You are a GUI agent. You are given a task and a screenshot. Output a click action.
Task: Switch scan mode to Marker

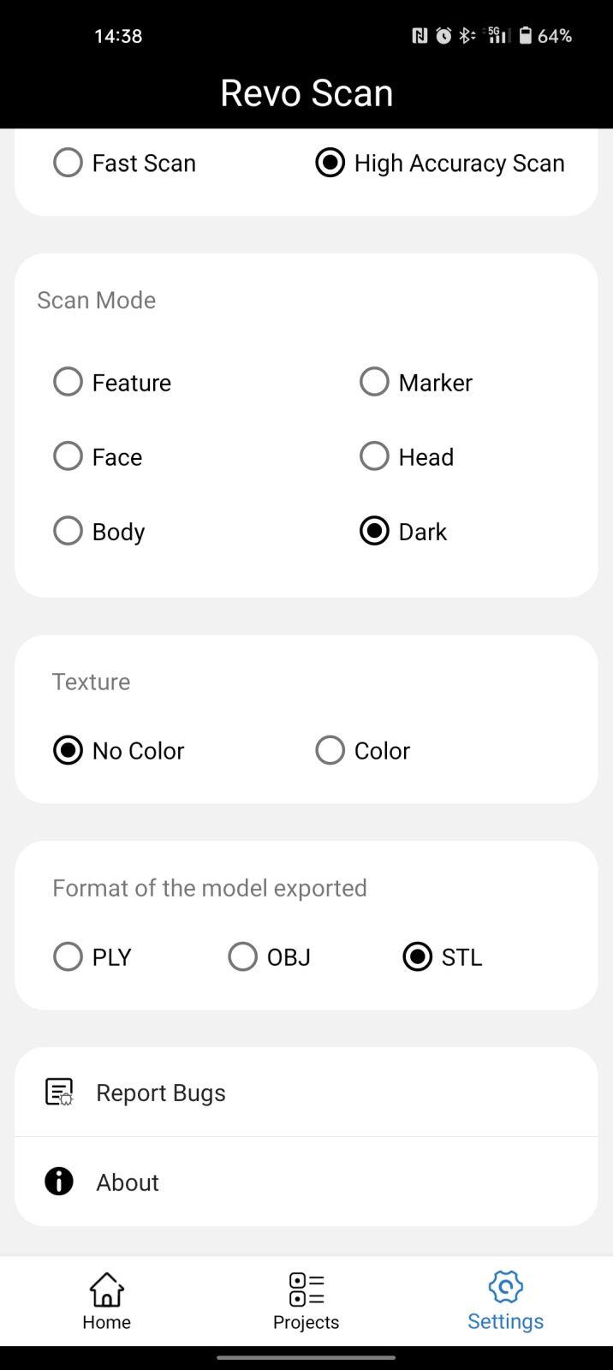tap(375, 382)
